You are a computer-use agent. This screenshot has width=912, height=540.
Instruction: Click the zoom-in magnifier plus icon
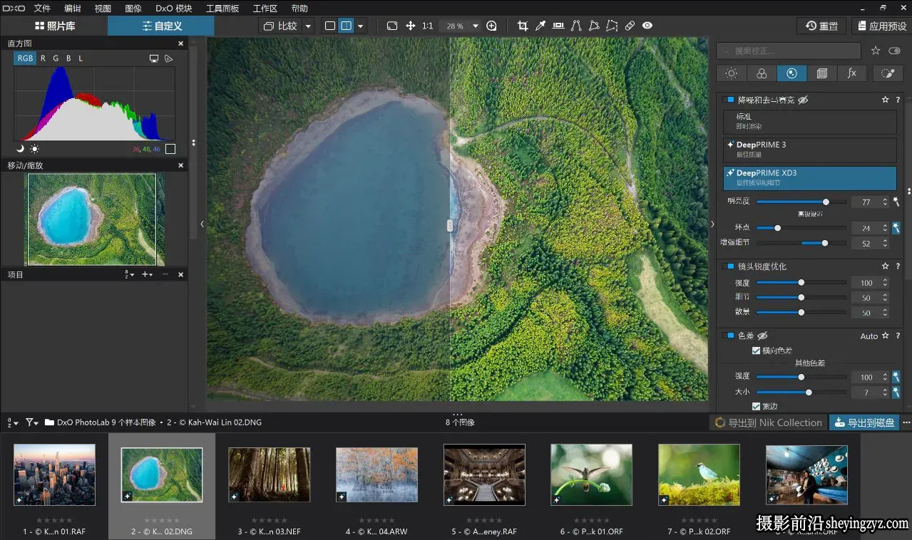pyautogui.click(x=491, y=26)
